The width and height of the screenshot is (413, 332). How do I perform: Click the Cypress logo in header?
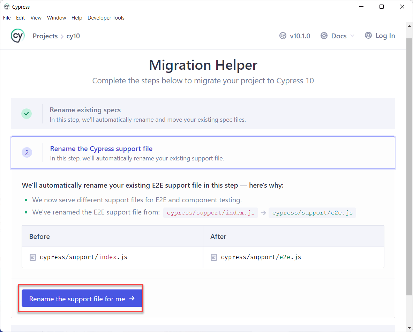[18, 36]
